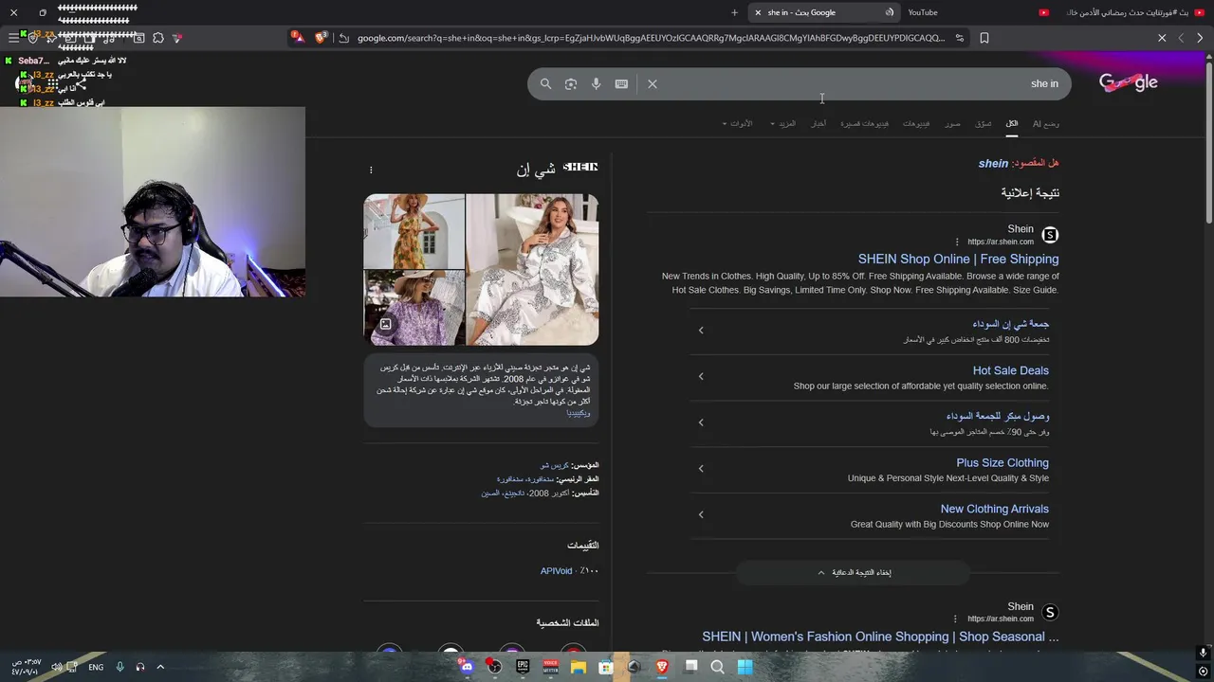This screenshot has width=1214, height=682.
Task: Open the 'ويكيبيديا' Wikipedia source link
Action: 579,413
